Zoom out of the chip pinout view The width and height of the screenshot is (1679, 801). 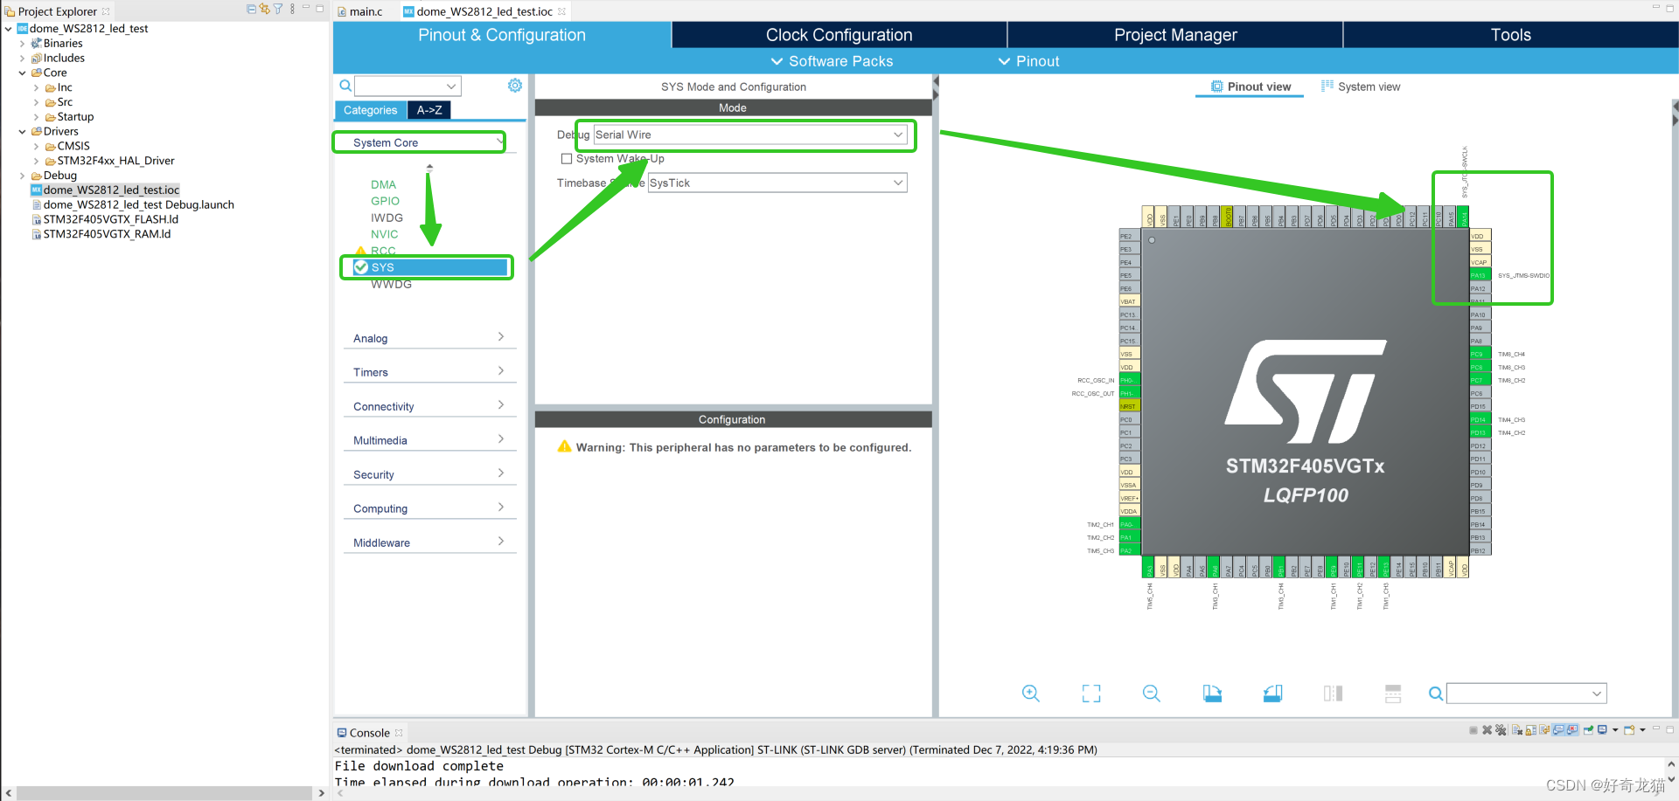tap(1152, 694)
